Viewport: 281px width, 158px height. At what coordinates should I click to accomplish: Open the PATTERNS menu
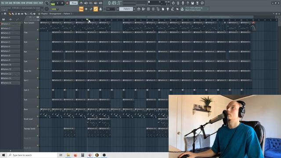click(x=16, y=3)
